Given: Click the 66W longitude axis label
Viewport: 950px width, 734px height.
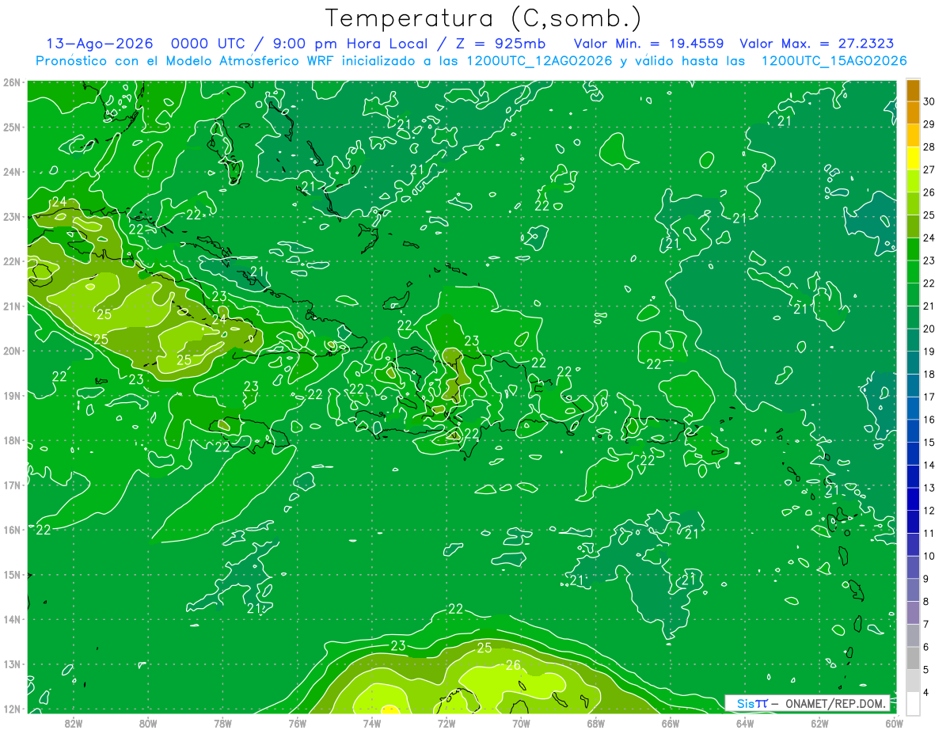Looking at the screenshot, I should pos(670,722).
